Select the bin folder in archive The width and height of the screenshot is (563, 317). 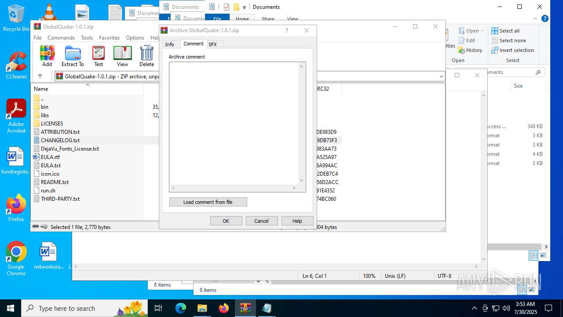44,107
